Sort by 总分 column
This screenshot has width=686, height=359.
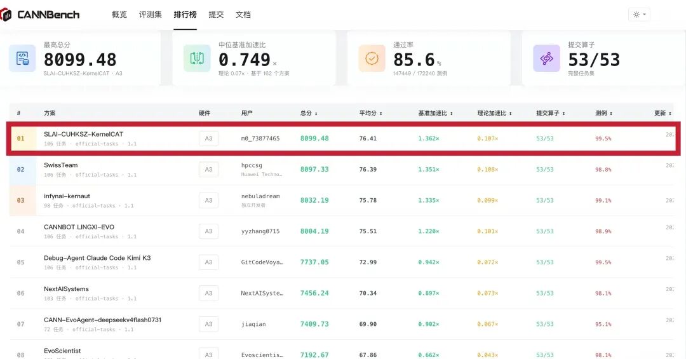309,113
